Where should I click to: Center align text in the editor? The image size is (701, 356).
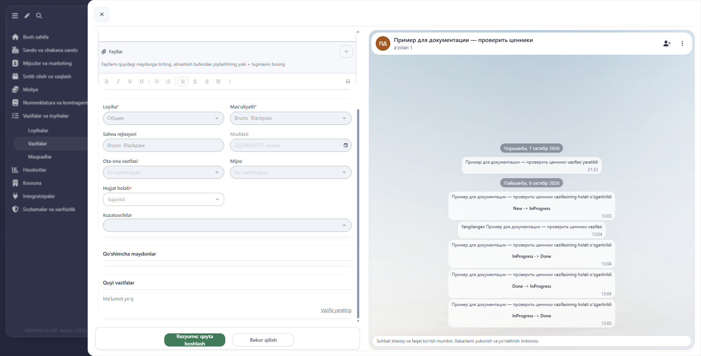click(195, 81)
